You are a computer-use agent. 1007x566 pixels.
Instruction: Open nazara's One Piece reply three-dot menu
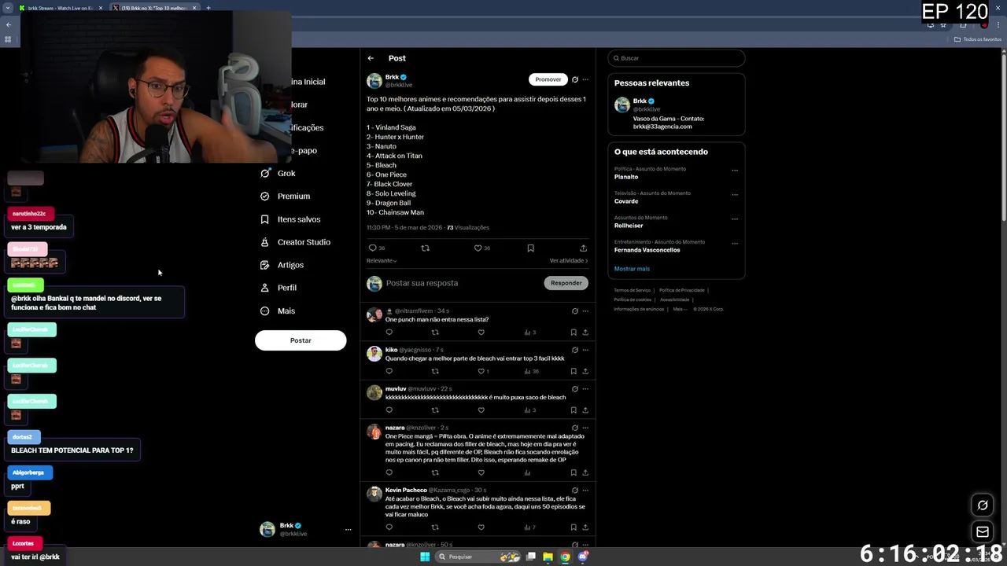(x=585, y=428)
